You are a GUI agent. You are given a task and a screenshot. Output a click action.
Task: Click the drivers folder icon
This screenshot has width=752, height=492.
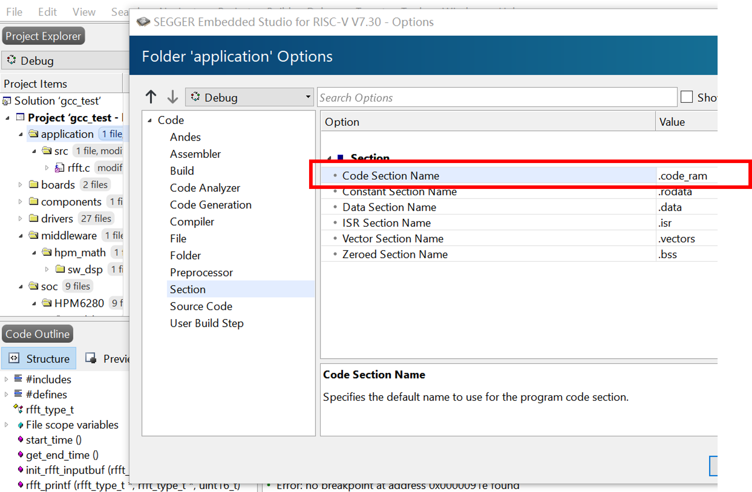pos(34,218)
